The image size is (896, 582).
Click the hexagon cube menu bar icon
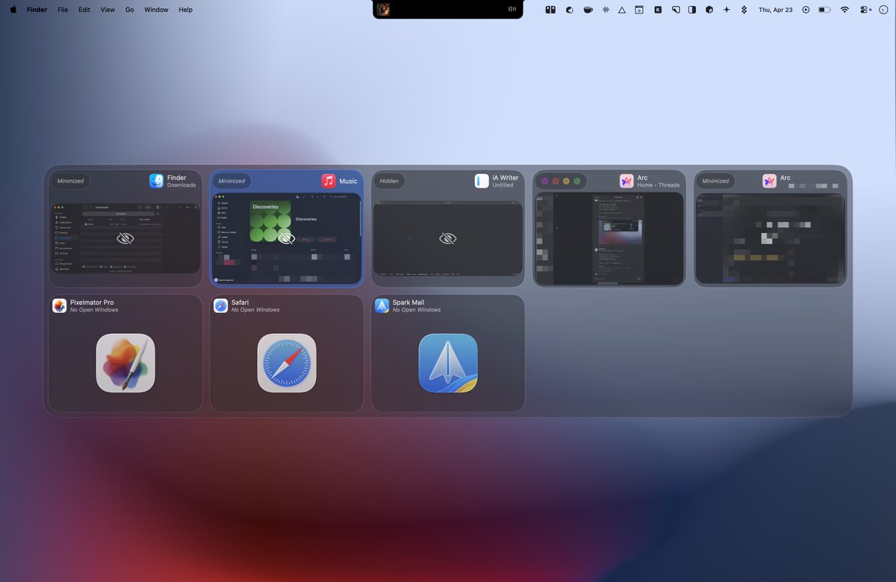click(x=709, y=10)
